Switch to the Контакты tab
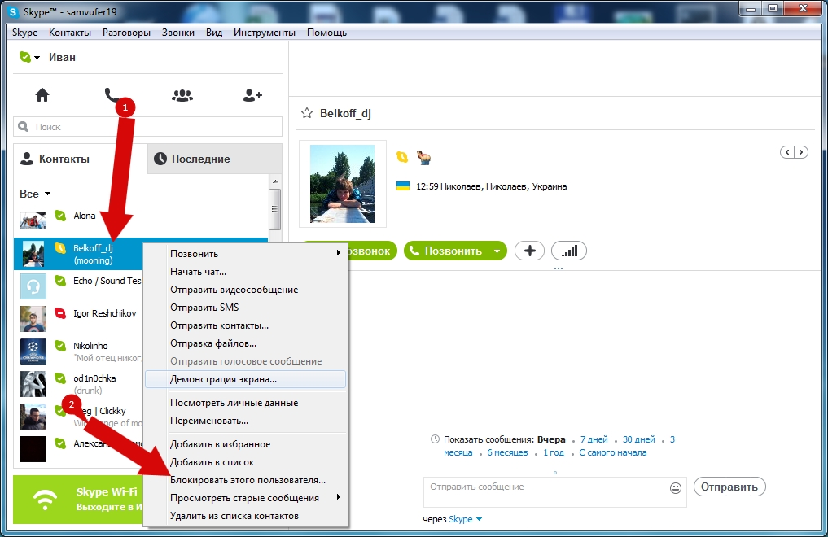 pyautogui.click(x=81, y=159)
